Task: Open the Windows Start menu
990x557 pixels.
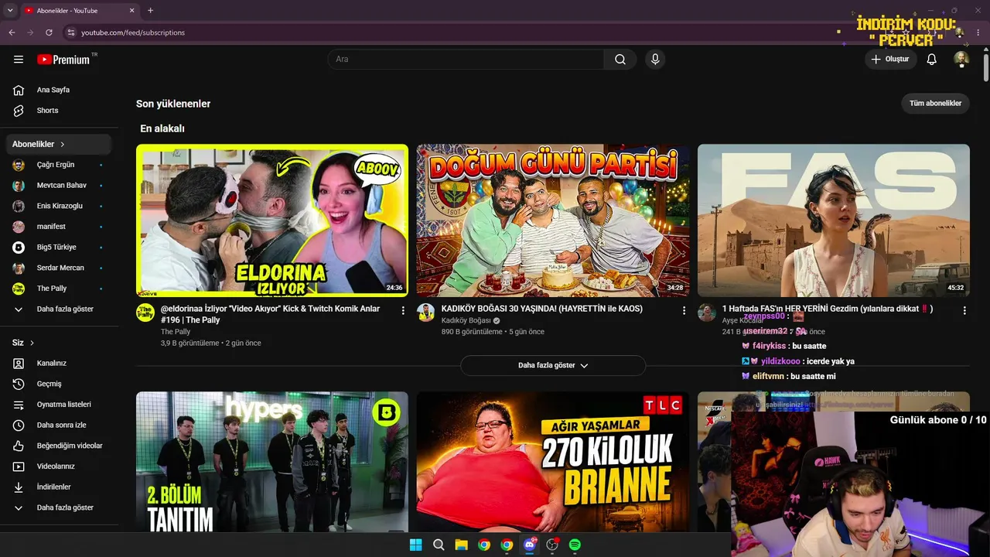Action: [x=415, y=545]
